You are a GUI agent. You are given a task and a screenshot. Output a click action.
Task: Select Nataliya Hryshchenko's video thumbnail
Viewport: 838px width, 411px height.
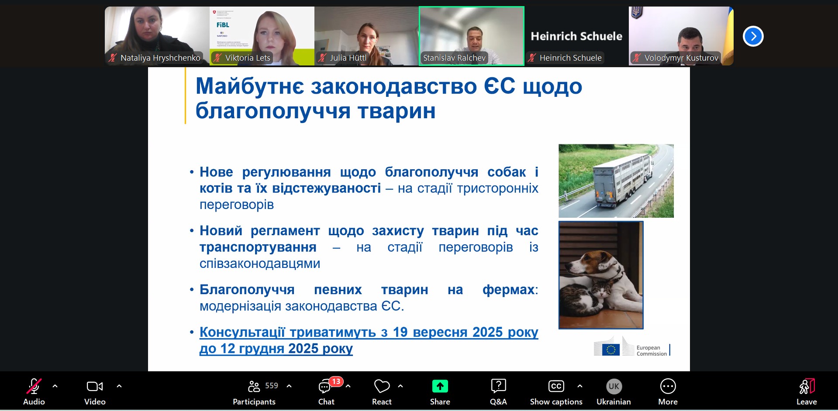[x=157, y=36]
